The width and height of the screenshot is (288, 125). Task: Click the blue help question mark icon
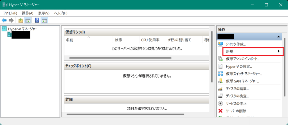pos(37,20)
